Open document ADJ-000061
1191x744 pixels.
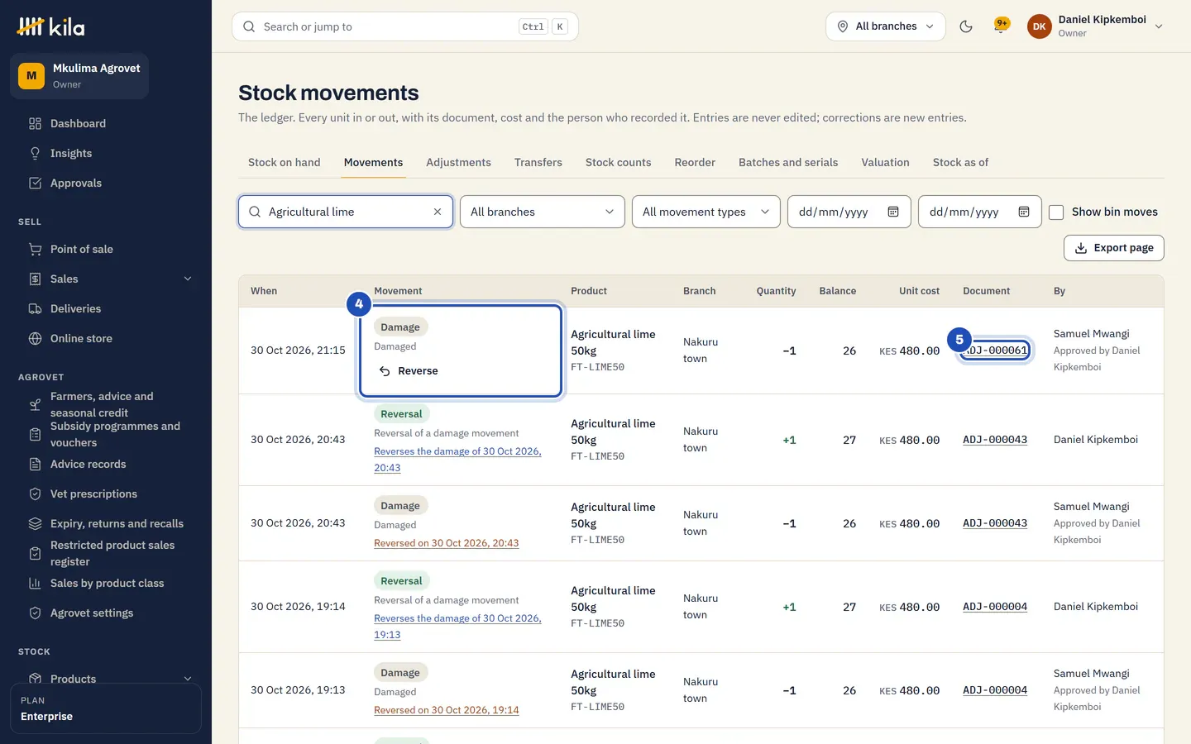[x=996, y=351]
